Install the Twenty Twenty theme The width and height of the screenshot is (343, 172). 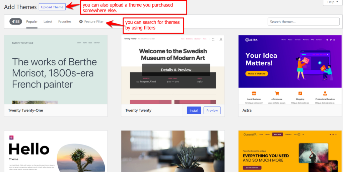(x=194, y=110)
